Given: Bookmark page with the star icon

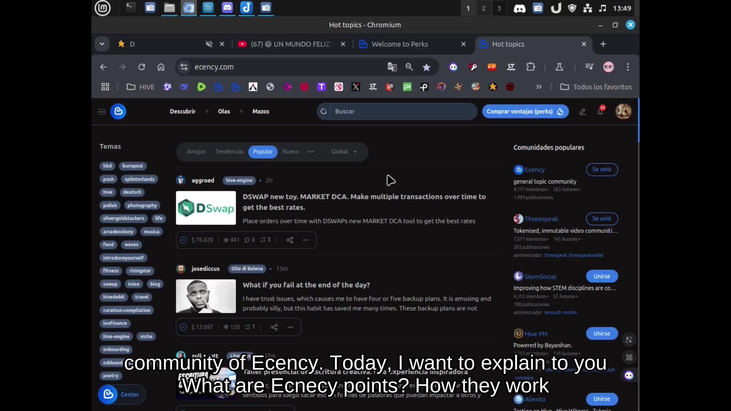Looking at the screenshot, I should [x=426, y=67].
